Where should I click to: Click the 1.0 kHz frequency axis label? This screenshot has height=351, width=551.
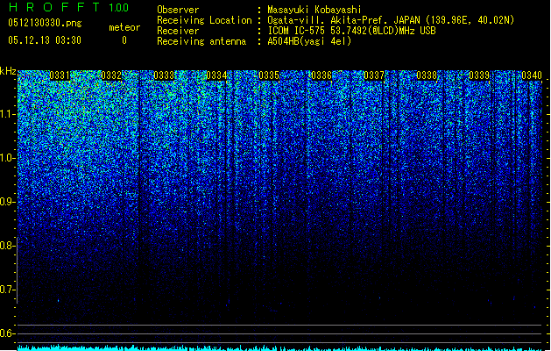[x=8, y=158]
